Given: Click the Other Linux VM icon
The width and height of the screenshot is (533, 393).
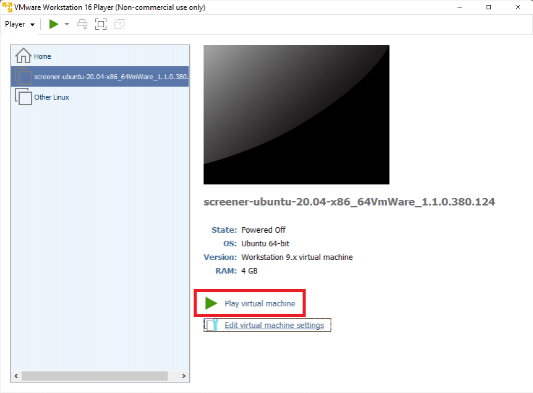Looking at the screenshot, I should click(23, 97).
